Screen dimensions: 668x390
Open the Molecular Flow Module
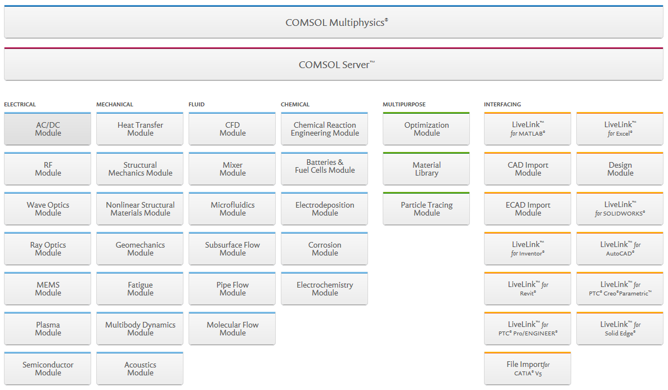click(232, 329)
